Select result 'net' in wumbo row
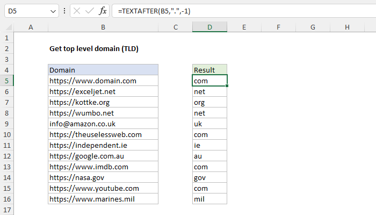This screenshot has width=376, height=215. [x=209, y=113]
